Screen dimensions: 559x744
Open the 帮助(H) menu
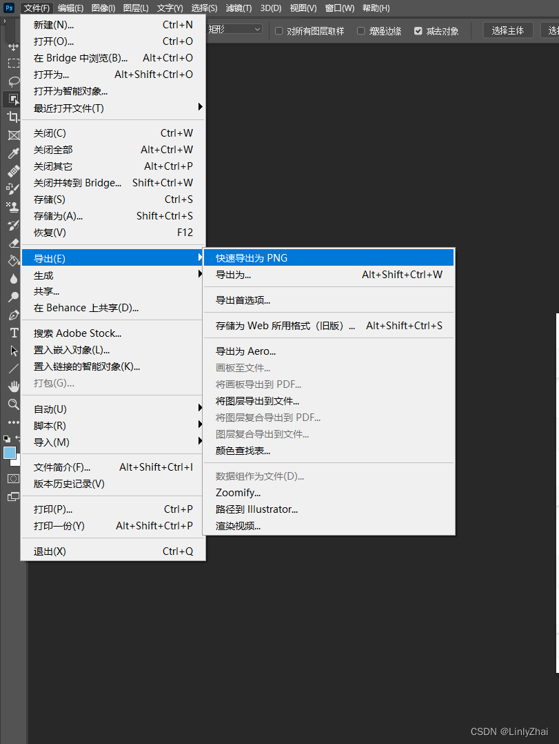click(x=376, y=8)
